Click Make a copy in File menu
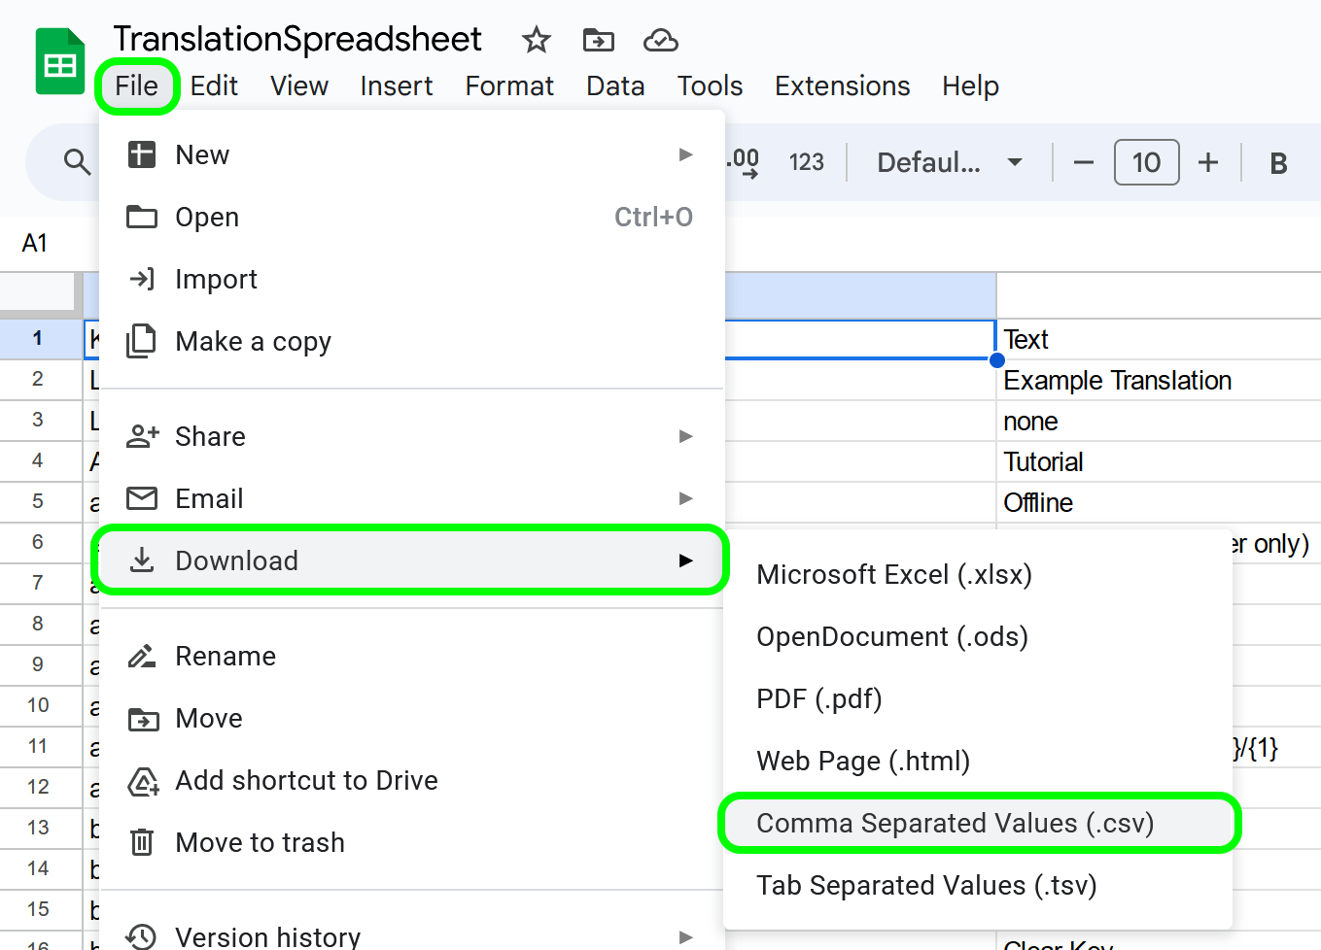Viewport: 1321px width, 950px height. coord(253,342)
